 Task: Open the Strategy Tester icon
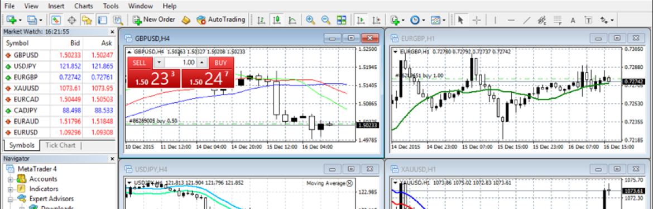point(118,20)
